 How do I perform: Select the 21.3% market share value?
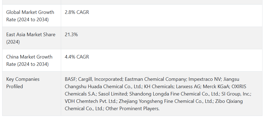pos(71,35)
